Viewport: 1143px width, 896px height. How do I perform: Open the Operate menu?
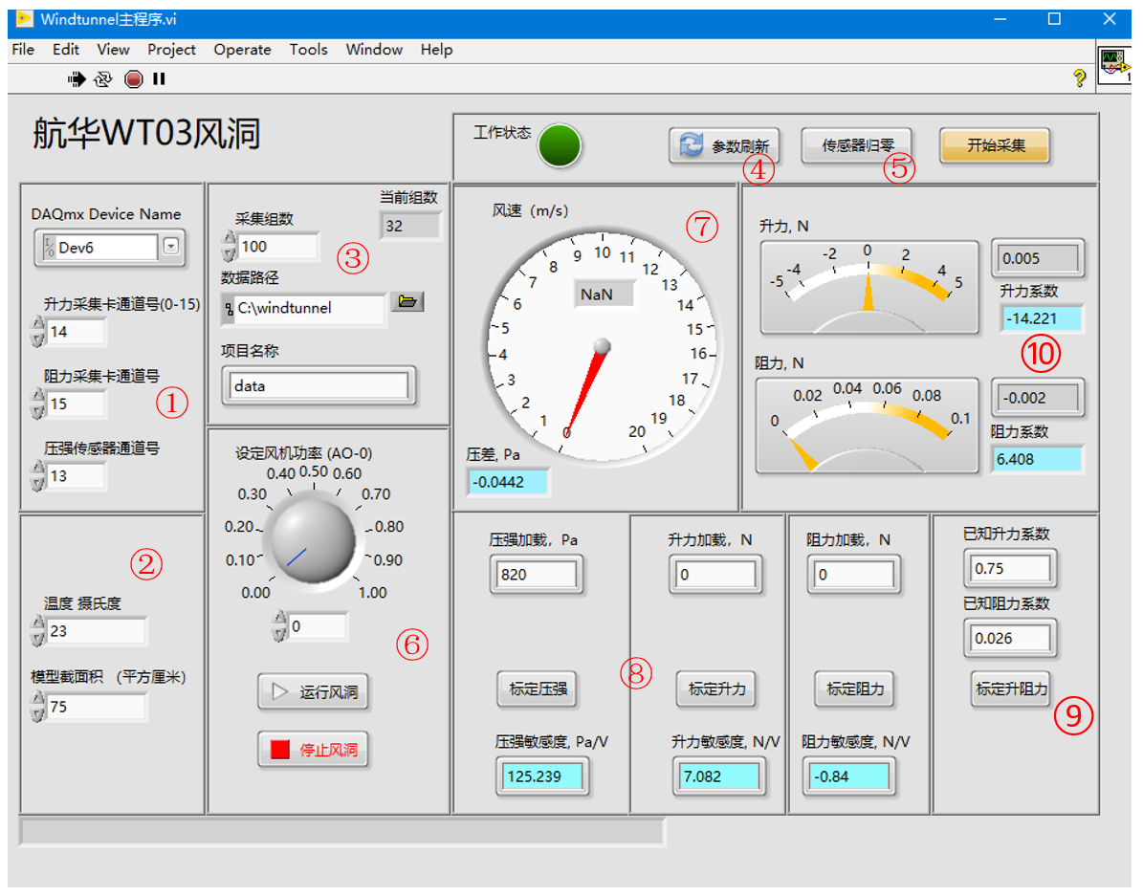(242, 50)
